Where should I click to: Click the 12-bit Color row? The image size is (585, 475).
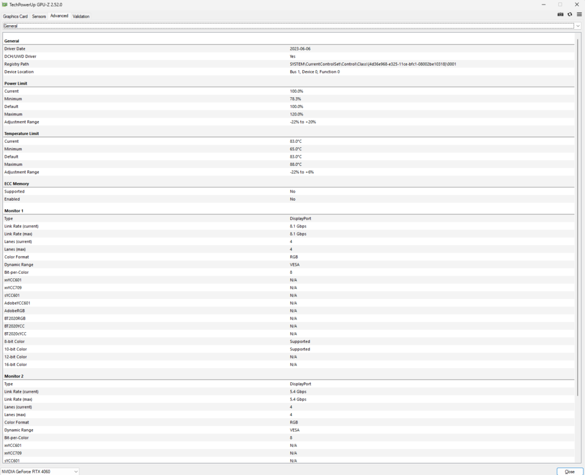[289, 357]
